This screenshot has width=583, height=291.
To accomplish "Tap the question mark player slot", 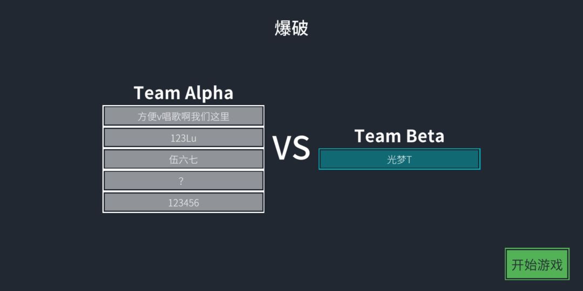I will [184, 181].
